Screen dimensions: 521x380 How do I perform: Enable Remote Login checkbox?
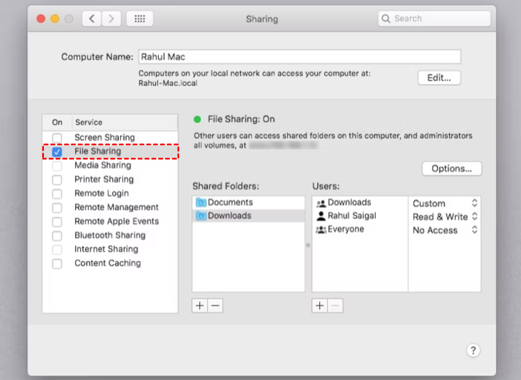(57, 194)
